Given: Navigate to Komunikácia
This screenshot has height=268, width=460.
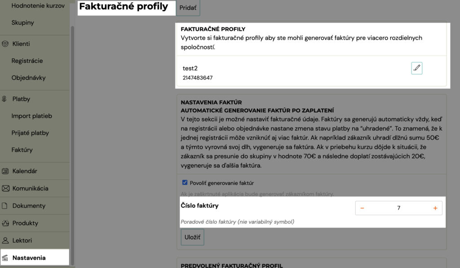Looking at the screenshot, I should [x=30, y=188].
